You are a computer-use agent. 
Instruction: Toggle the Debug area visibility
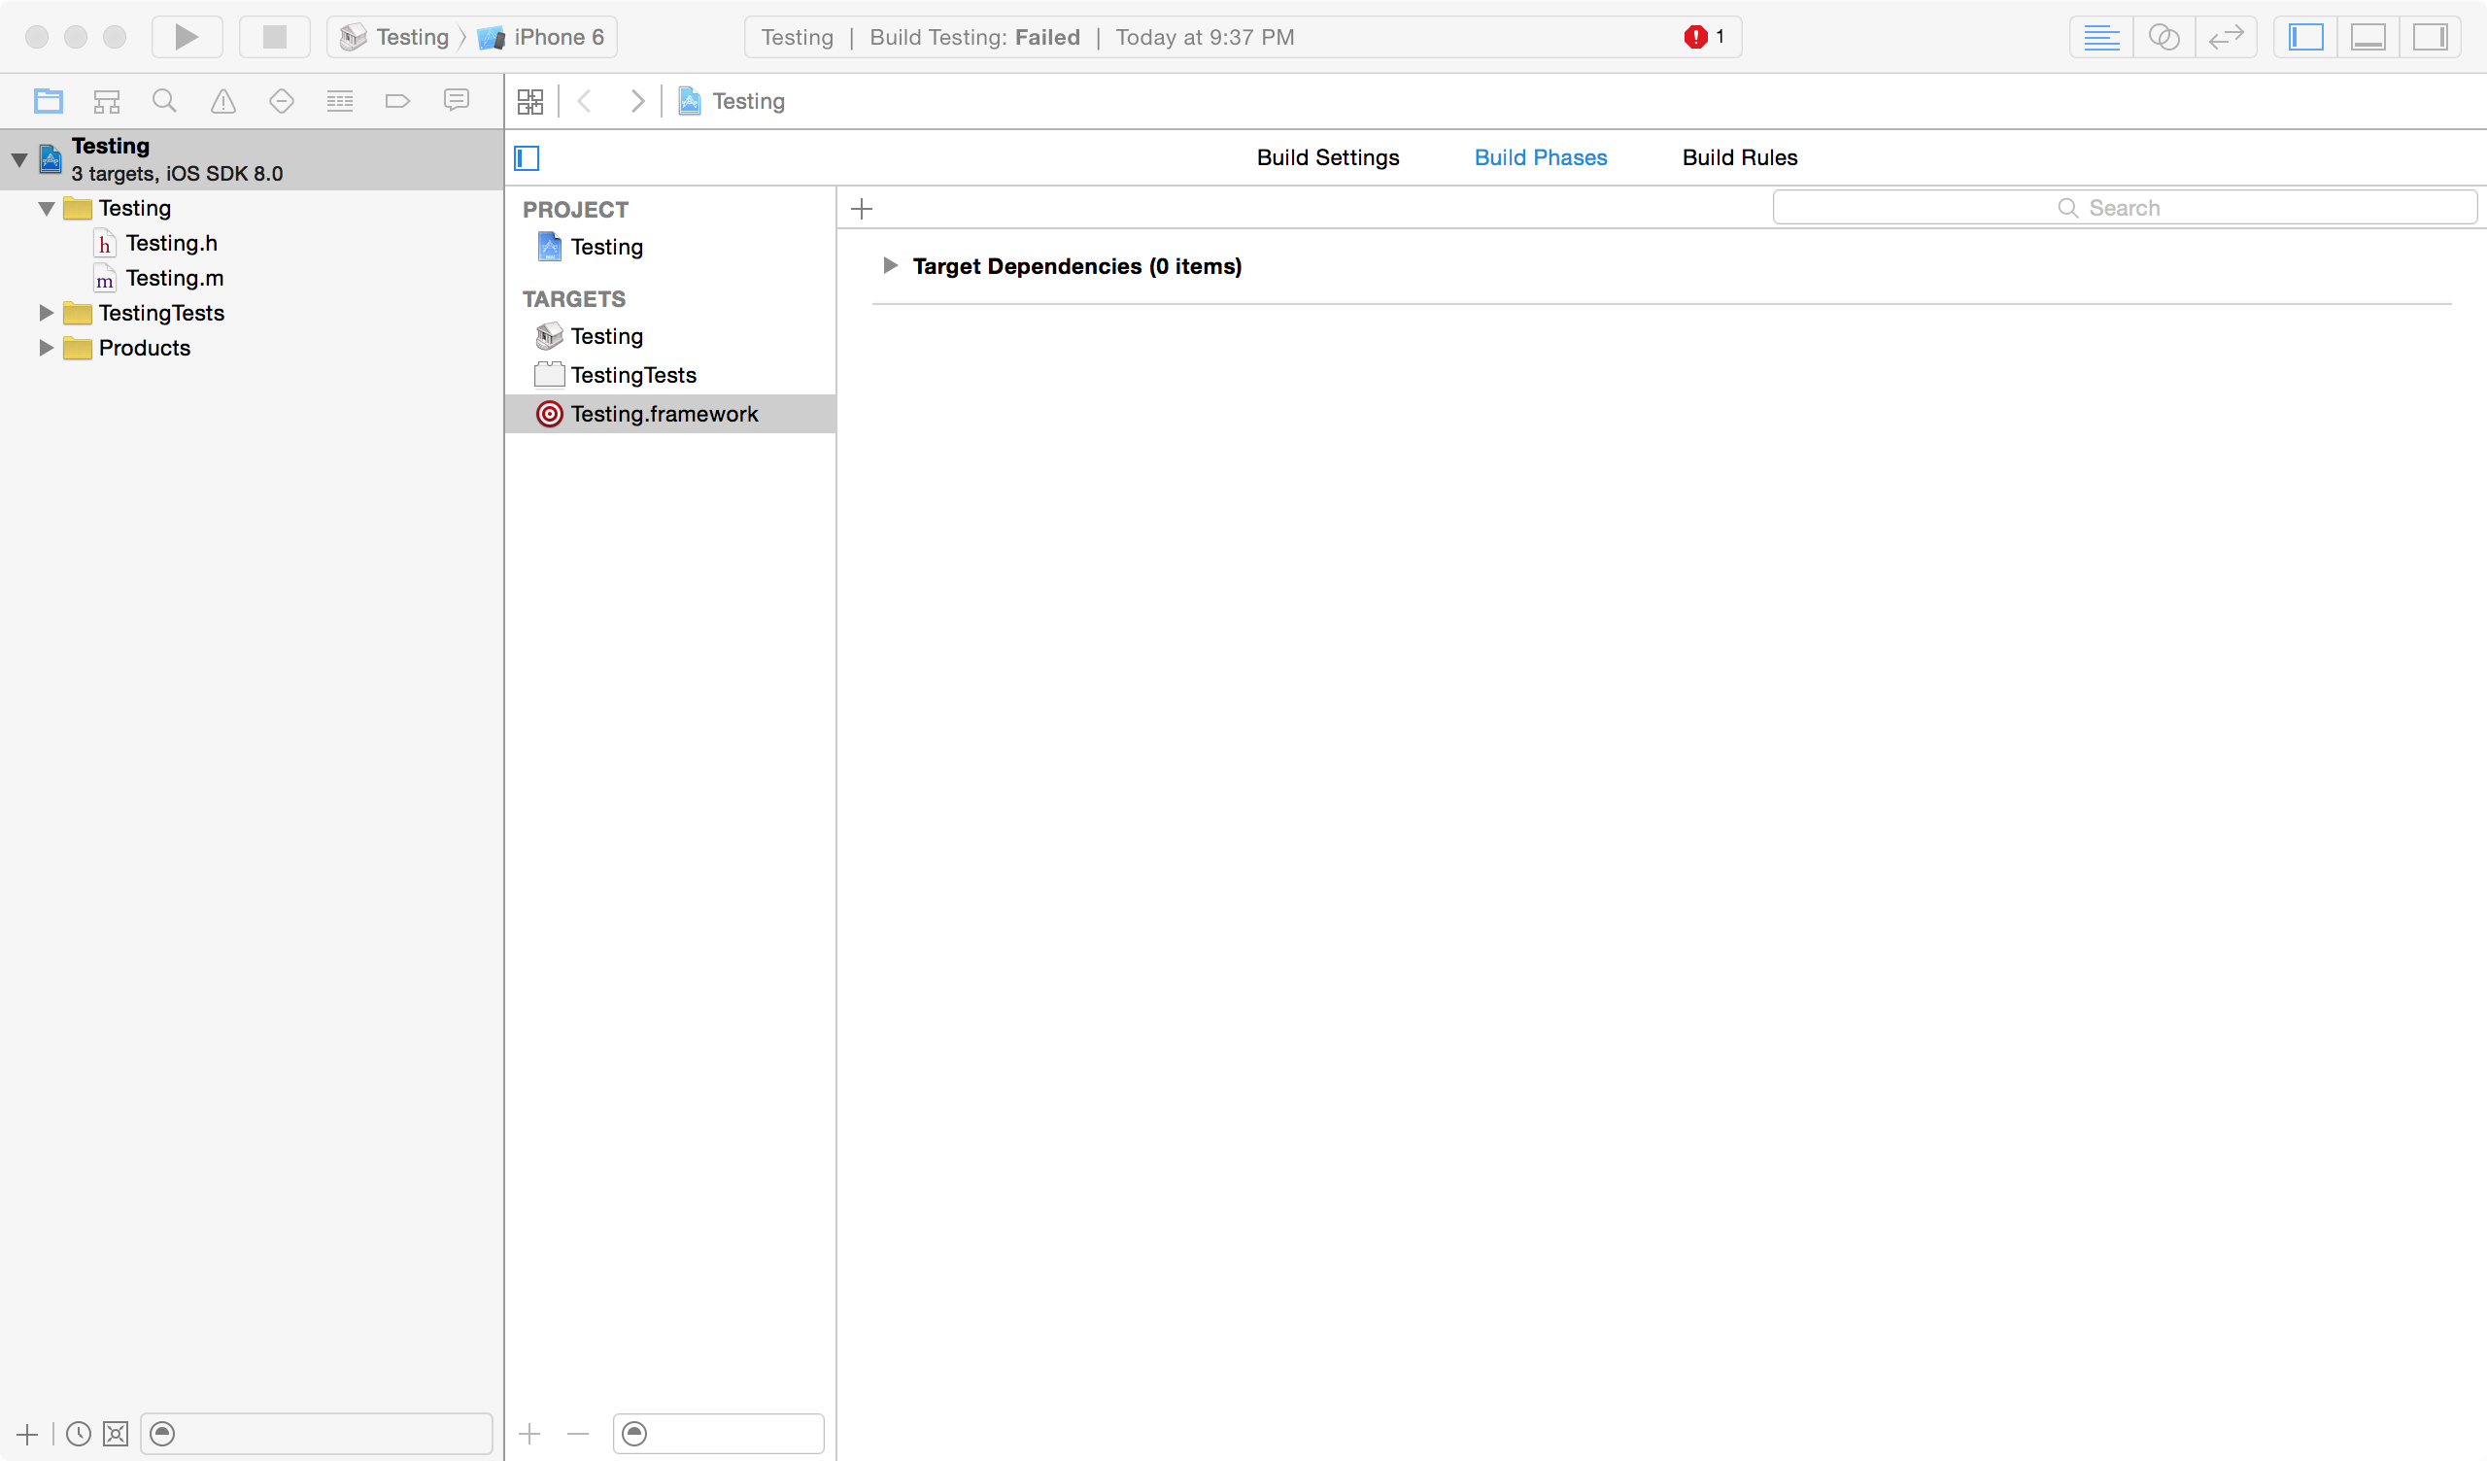tap(2368, 38)
